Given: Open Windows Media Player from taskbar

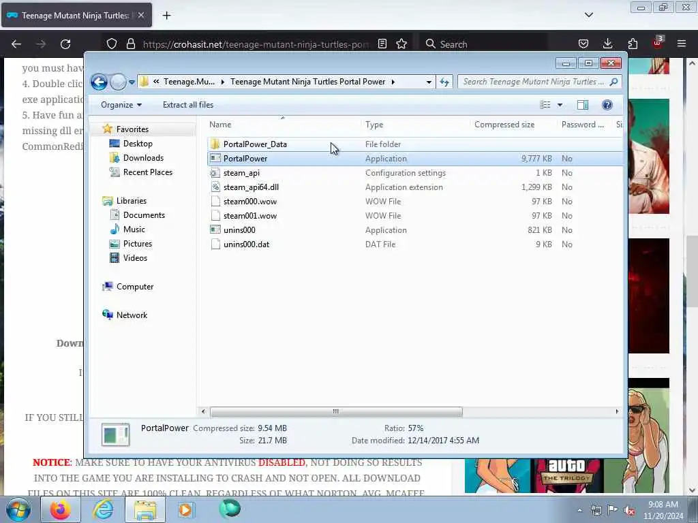Looking at the screenshot, I should click(x=187, y=509).
